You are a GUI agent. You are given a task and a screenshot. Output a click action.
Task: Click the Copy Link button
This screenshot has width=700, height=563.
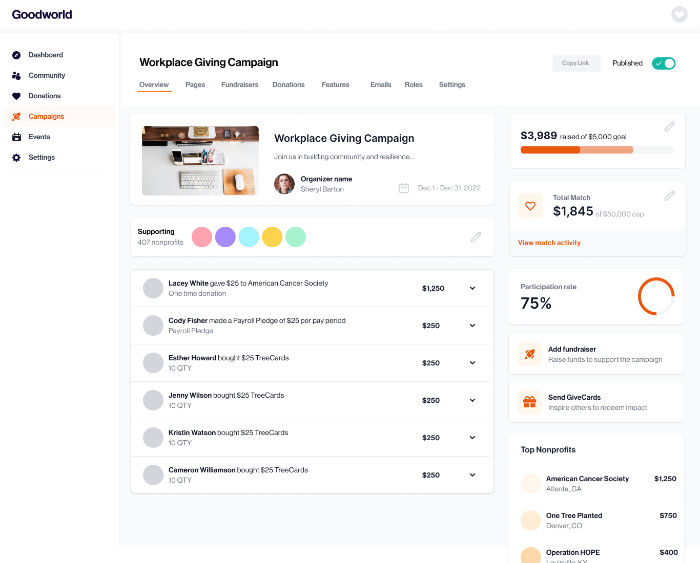[x=576, y=63]
